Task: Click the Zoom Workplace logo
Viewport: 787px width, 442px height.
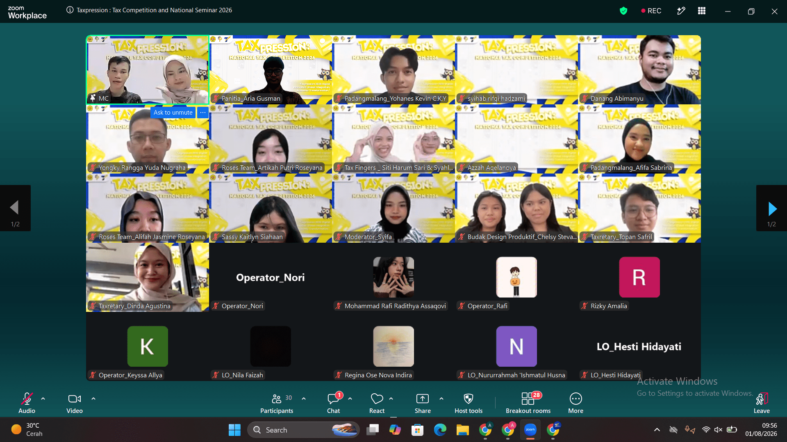Action: 27,12
